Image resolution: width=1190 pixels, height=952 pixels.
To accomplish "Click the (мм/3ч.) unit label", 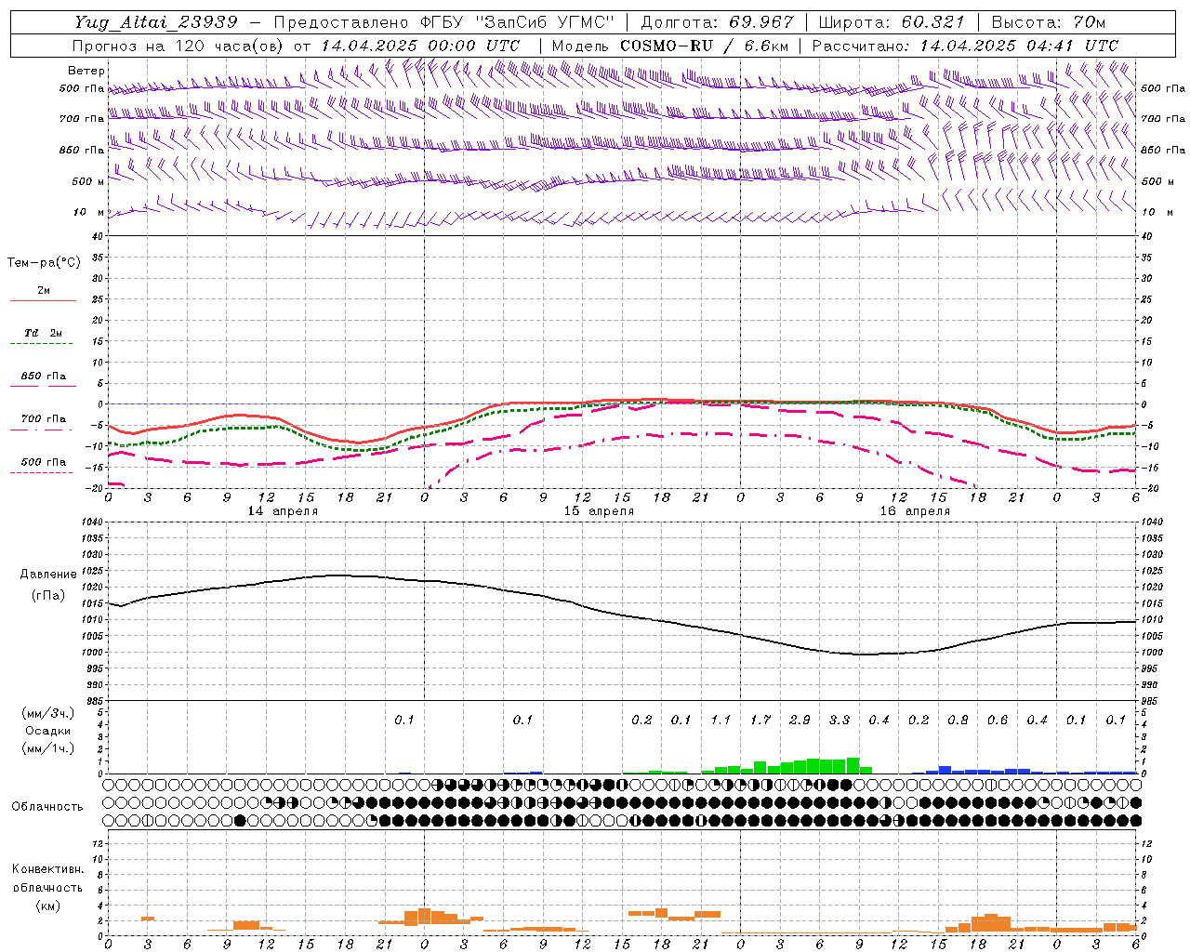I will tap(46, 713).
